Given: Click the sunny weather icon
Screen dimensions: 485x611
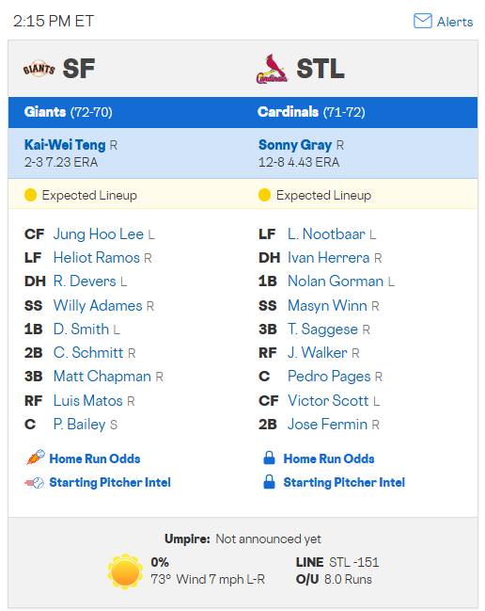Looking at the screenshot, I should (125, 571).
